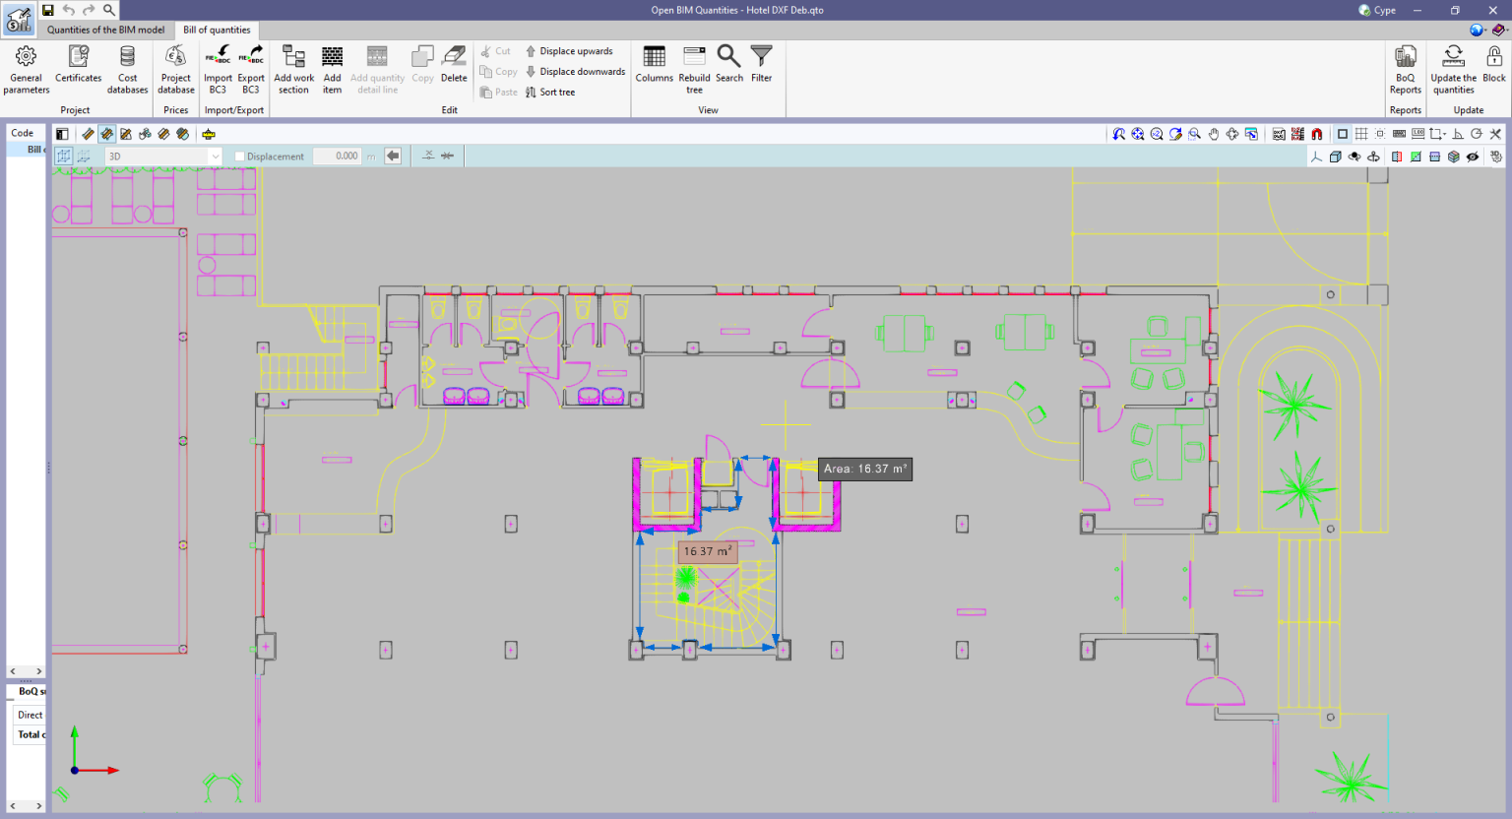1512x819 pixels.
Task: Click the title bar magnifier icon
Action: [109, 10]
